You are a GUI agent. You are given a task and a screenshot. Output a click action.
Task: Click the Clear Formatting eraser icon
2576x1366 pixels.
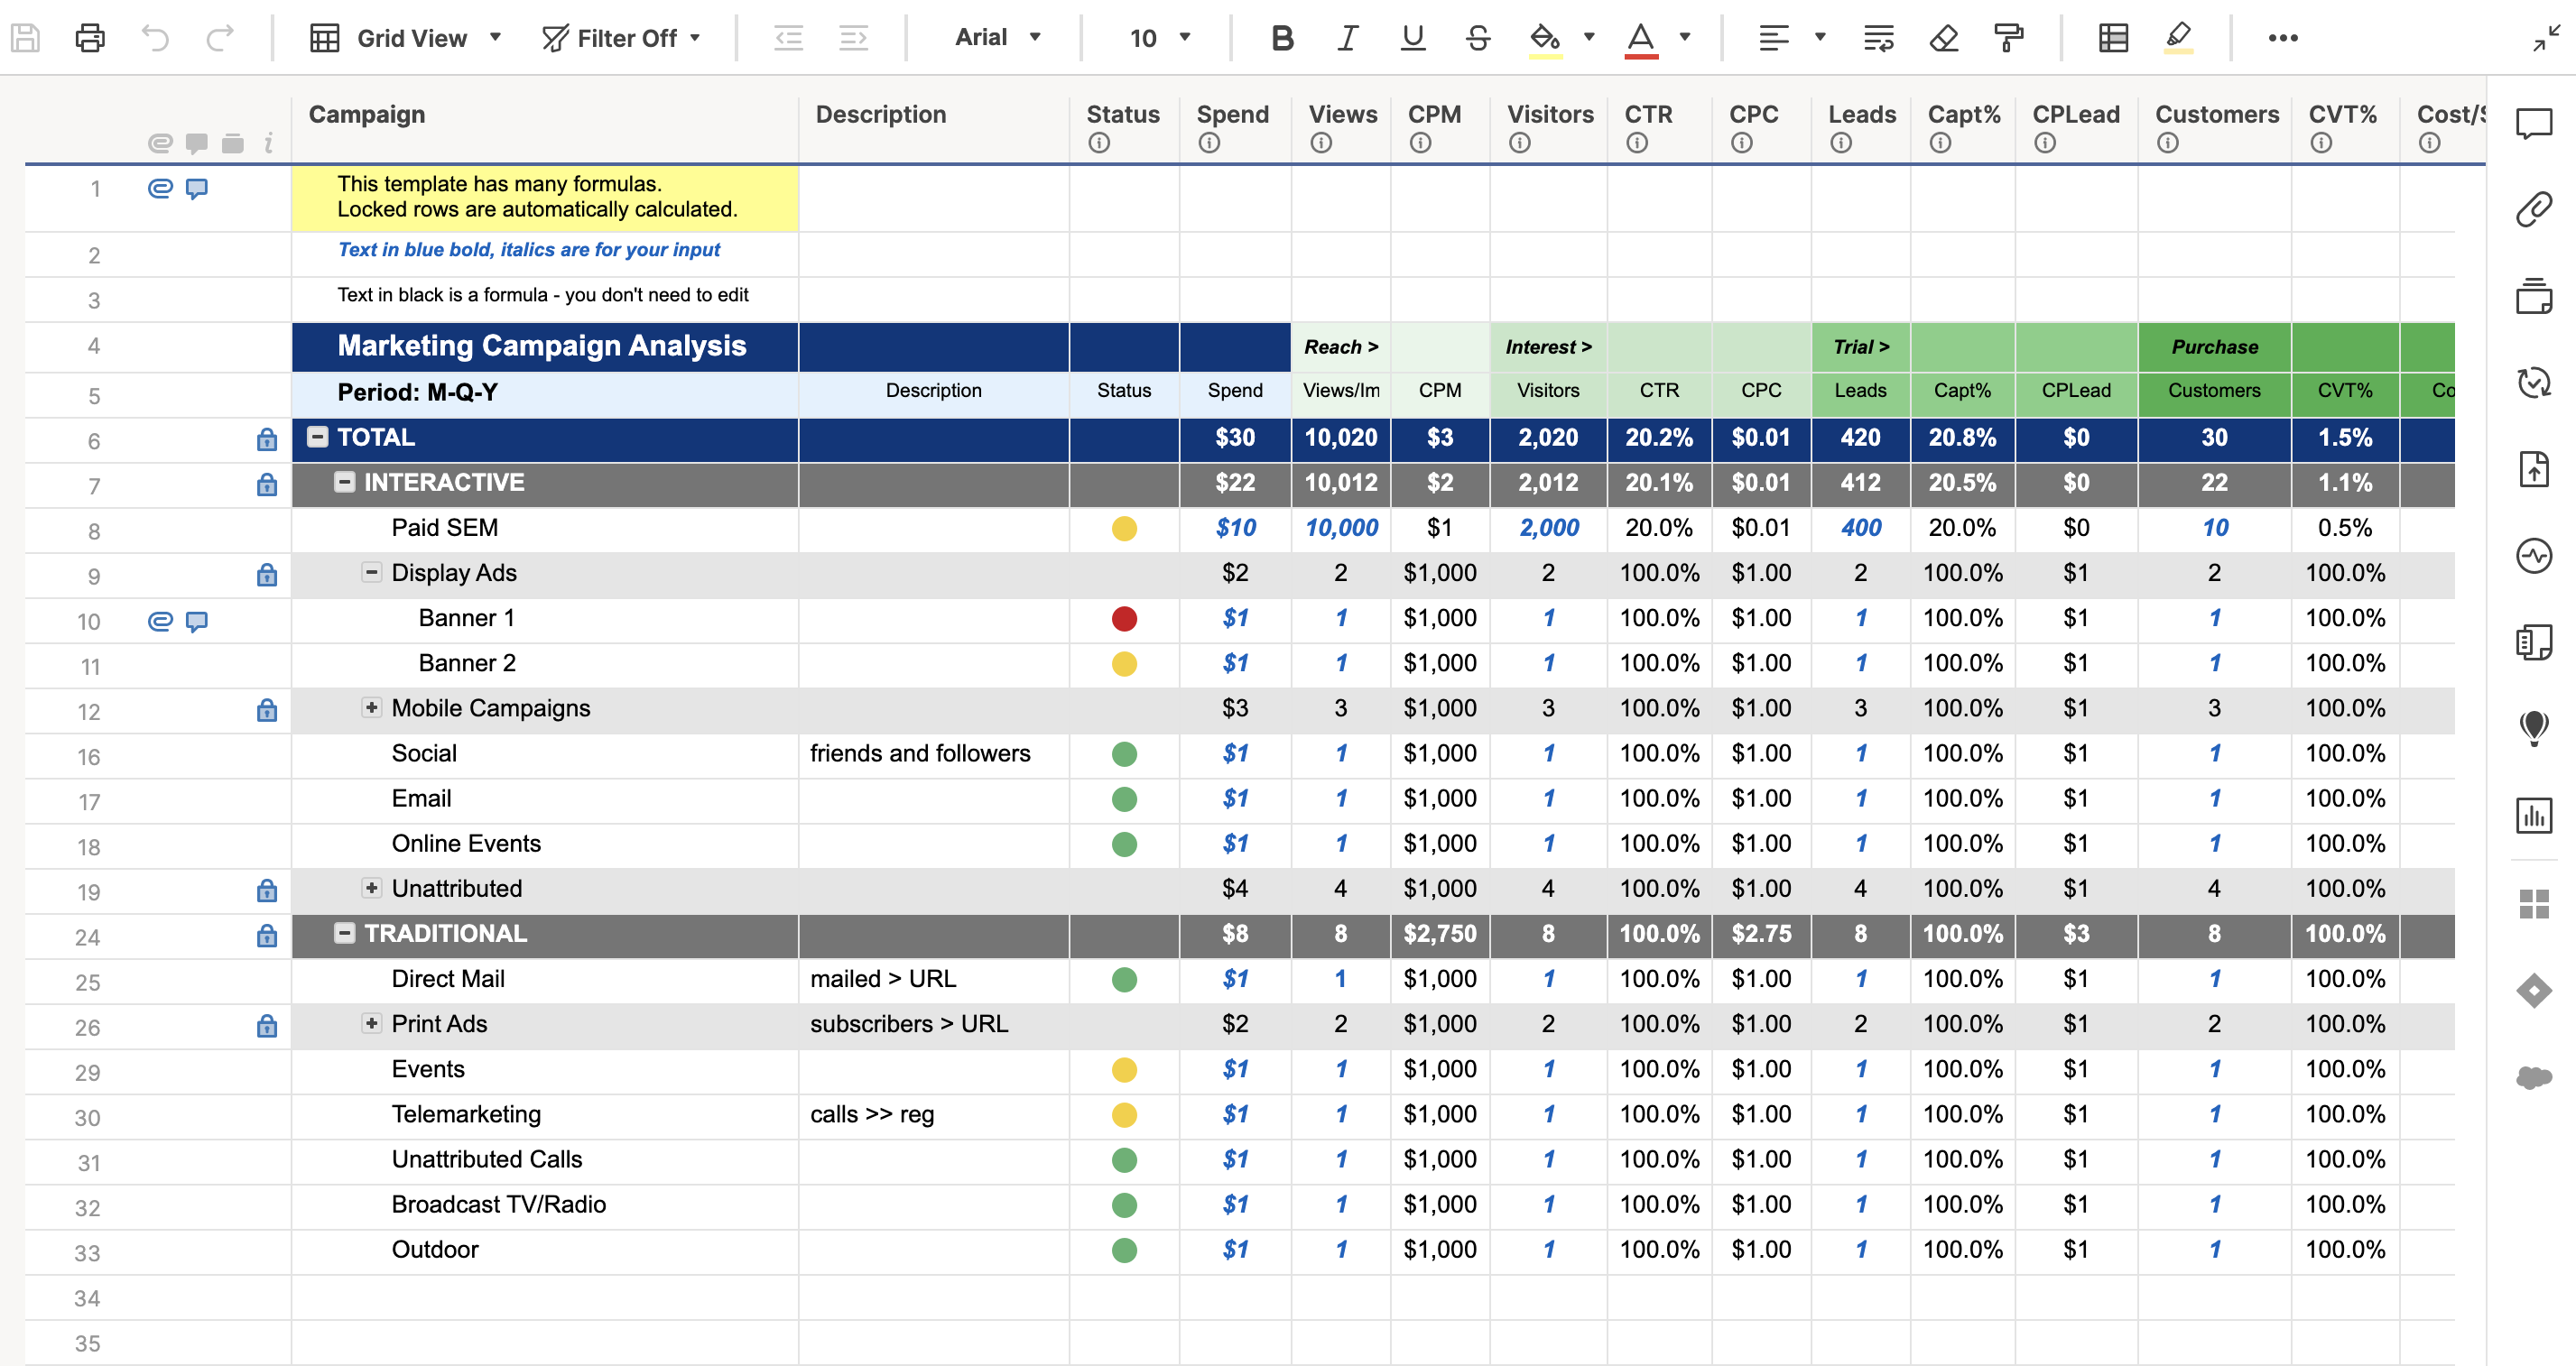(x=1943, y=38)
